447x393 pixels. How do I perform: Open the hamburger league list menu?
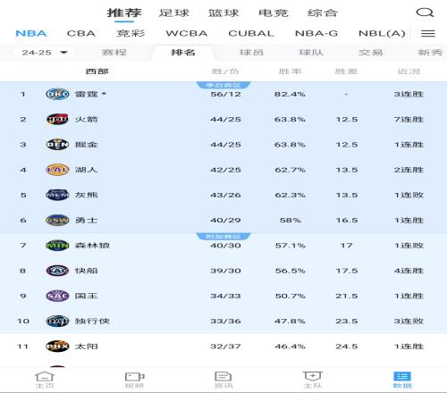(428, 33)
